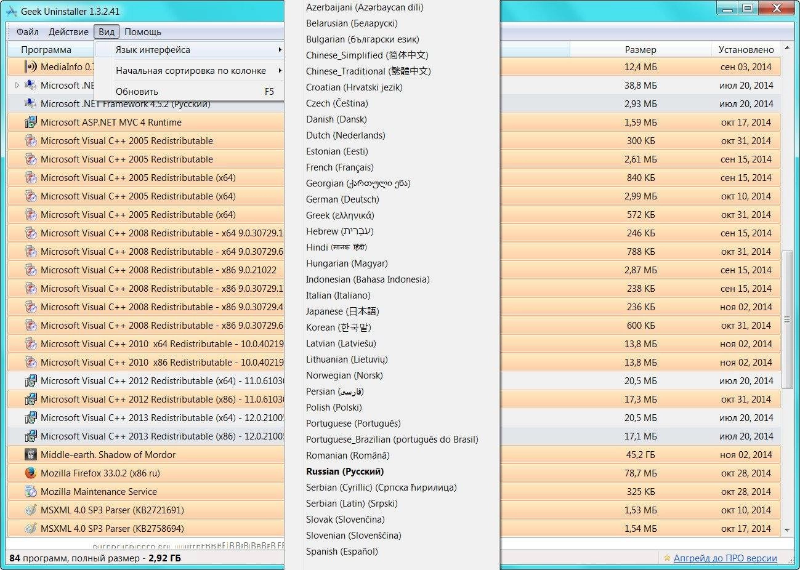Choose Dutch (Nederlands) language entry
The width and height of the screenshot is (800, 570).
(345, 135)
